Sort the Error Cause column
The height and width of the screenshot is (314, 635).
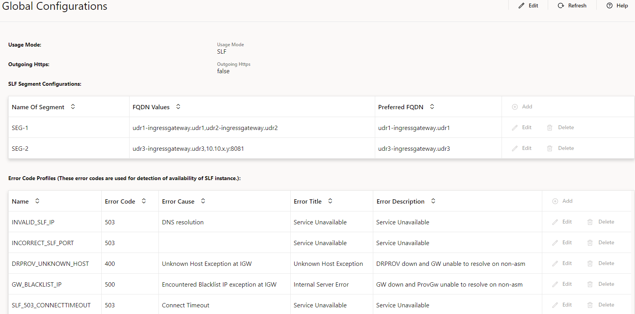pos(203,201)
